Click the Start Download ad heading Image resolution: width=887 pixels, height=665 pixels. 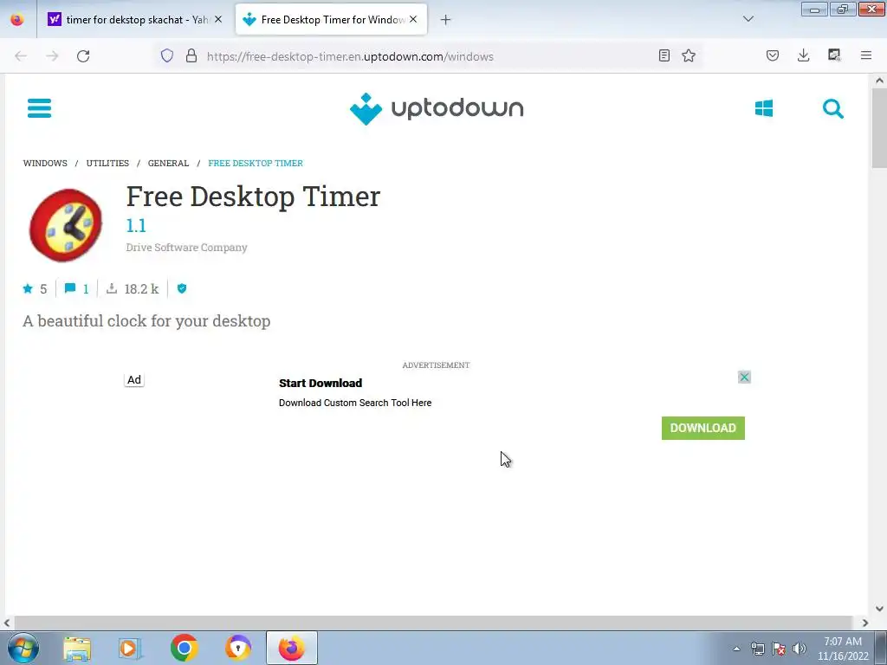point(320,383)
